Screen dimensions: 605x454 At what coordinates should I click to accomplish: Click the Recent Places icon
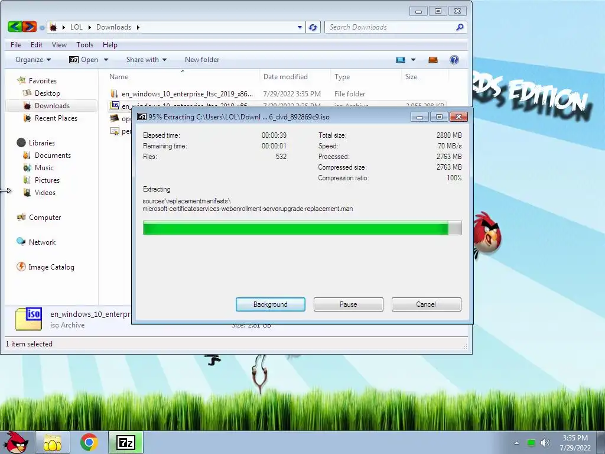click(x=27, y=118)
